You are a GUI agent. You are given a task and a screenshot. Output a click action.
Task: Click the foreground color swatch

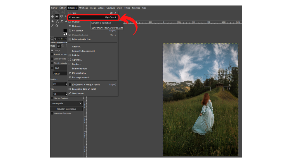(x=65, y=31)
